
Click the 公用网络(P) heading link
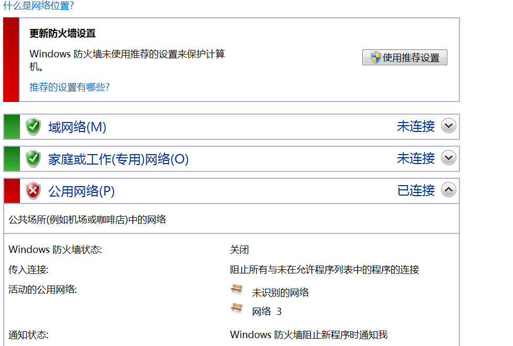(81, 191)
